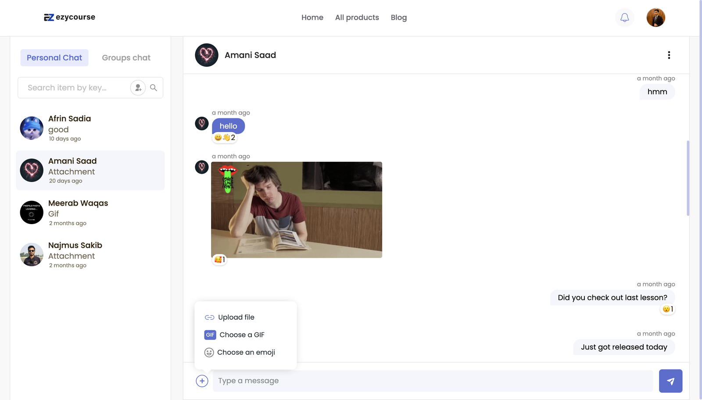Image resolution: width=702 pixels, height=400 pixels.
Task: Toggle the reaction on the hello message
Action: click(x=225, y=138)
